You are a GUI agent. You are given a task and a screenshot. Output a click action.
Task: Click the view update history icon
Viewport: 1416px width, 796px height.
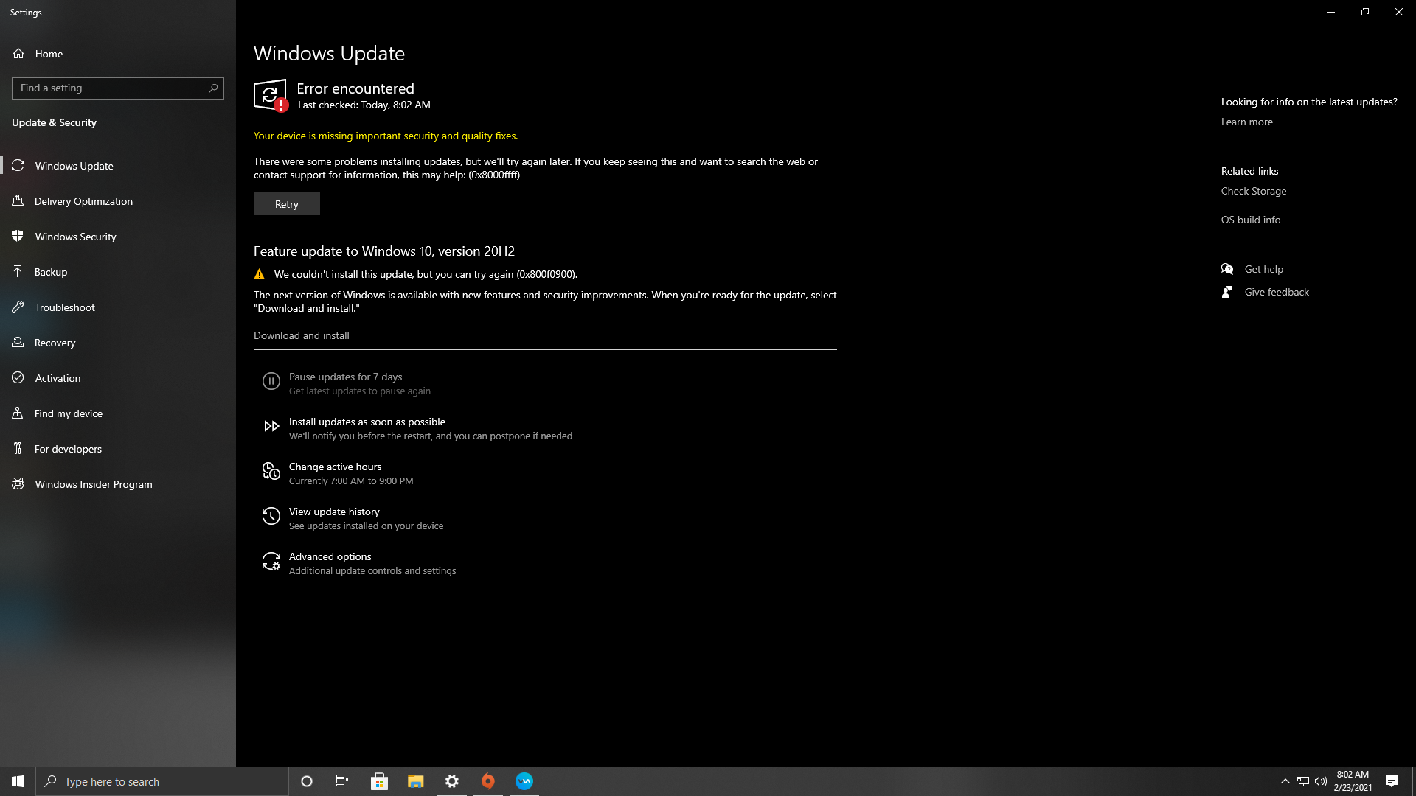point(271,516)
